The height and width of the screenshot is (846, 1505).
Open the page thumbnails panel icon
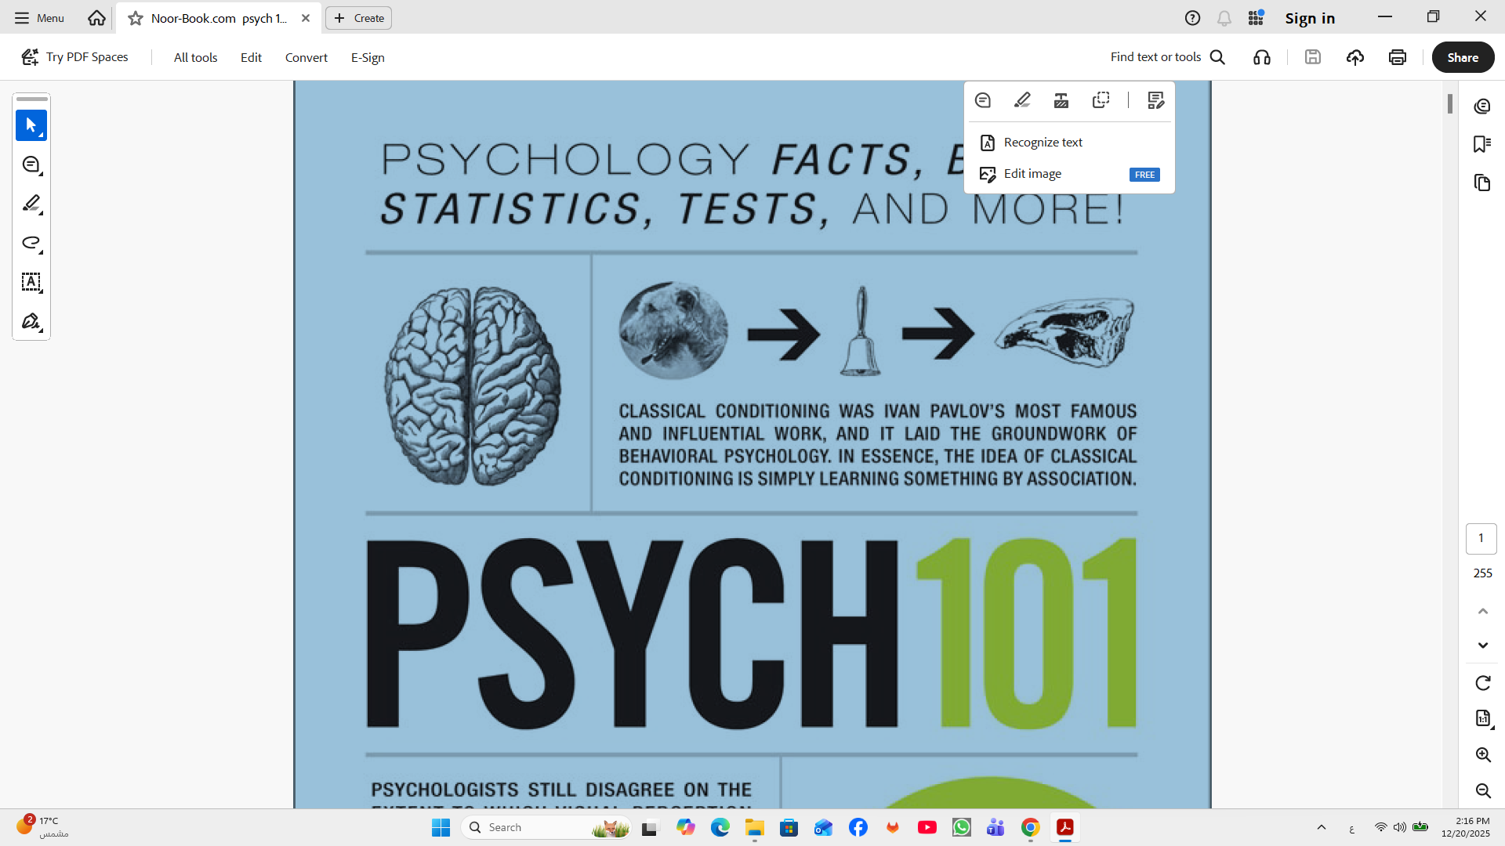click(x=1481, y=183)
